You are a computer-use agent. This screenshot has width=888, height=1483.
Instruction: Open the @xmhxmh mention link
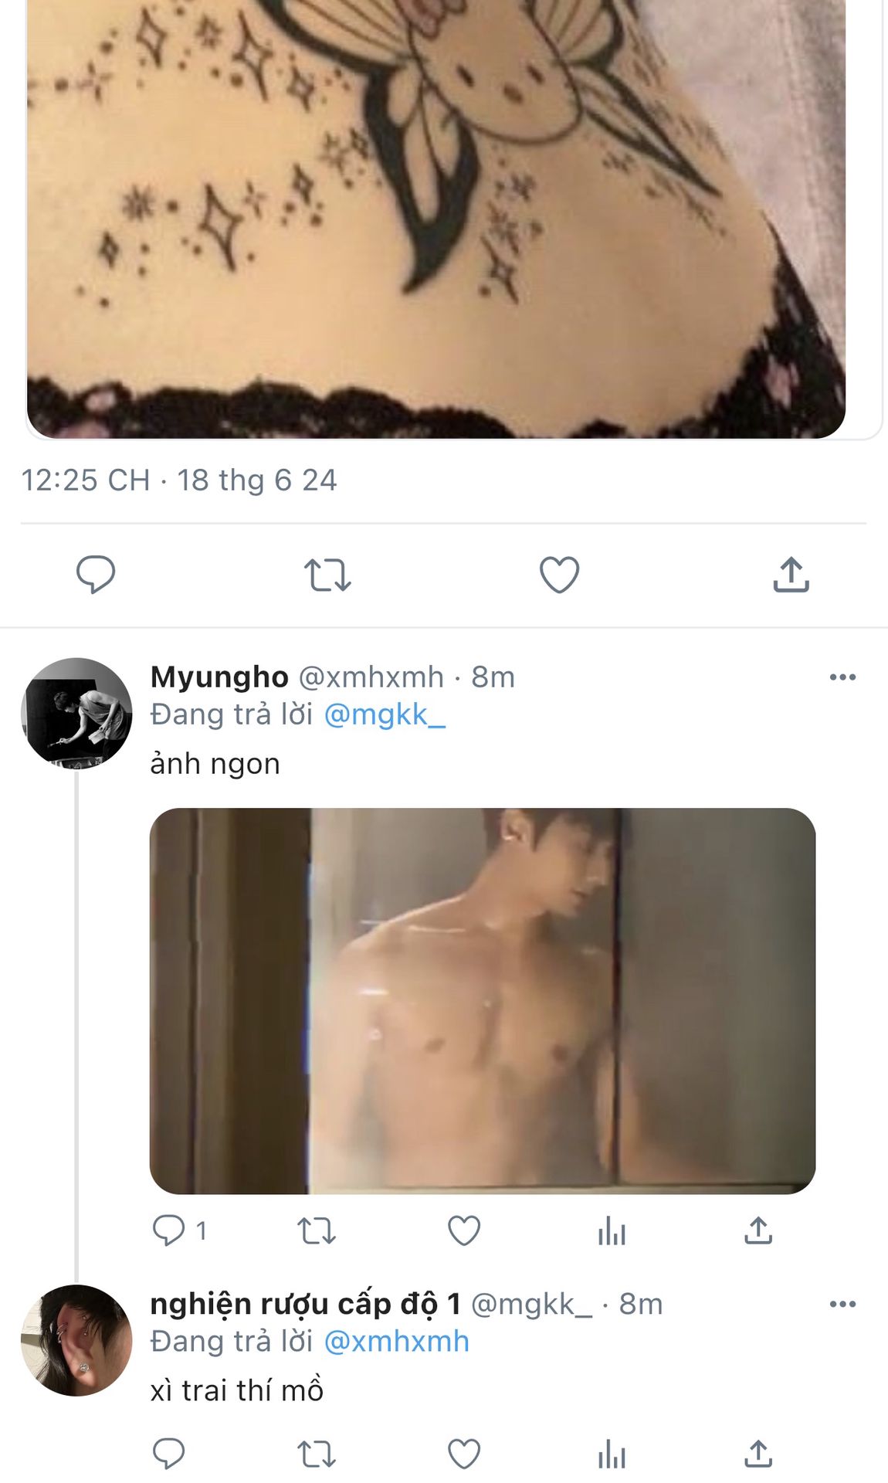[396, 1342]
